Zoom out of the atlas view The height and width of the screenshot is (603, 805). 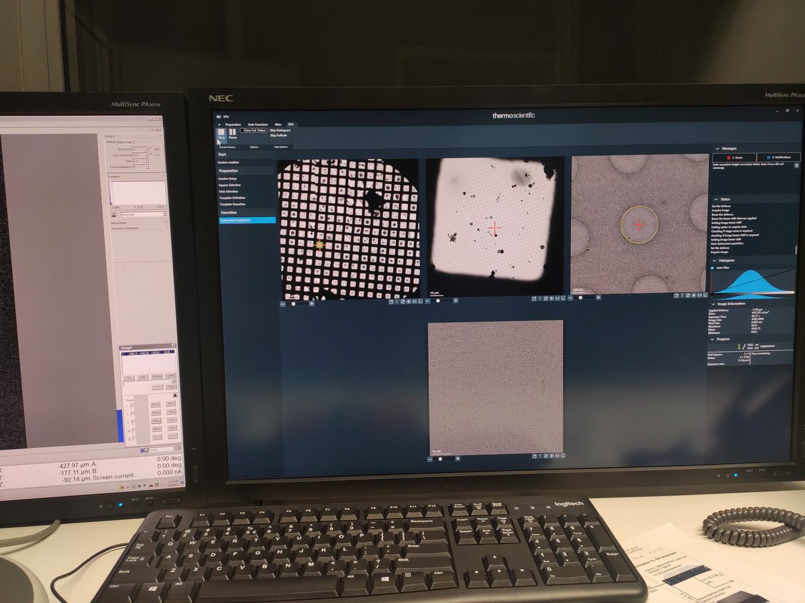282,304
